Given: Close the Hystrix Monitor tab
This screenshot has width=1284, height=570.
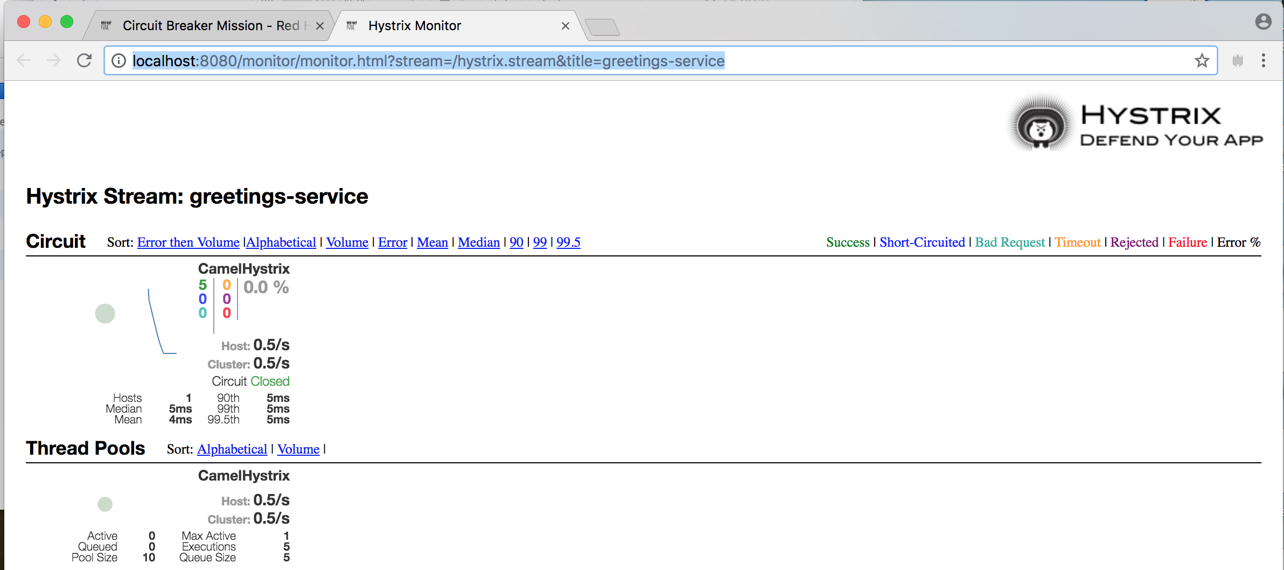Looking at the screenshot, I should (565, 26).
